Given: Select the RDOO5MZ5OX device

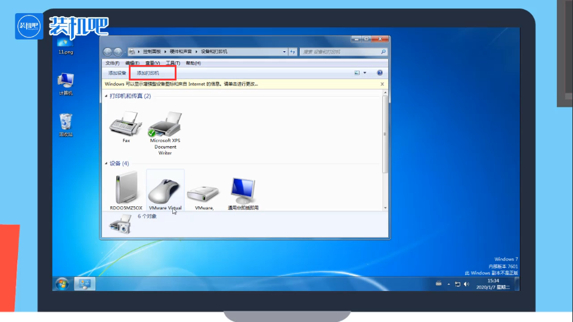Looking at the screenshot, I should click(126, 190).
